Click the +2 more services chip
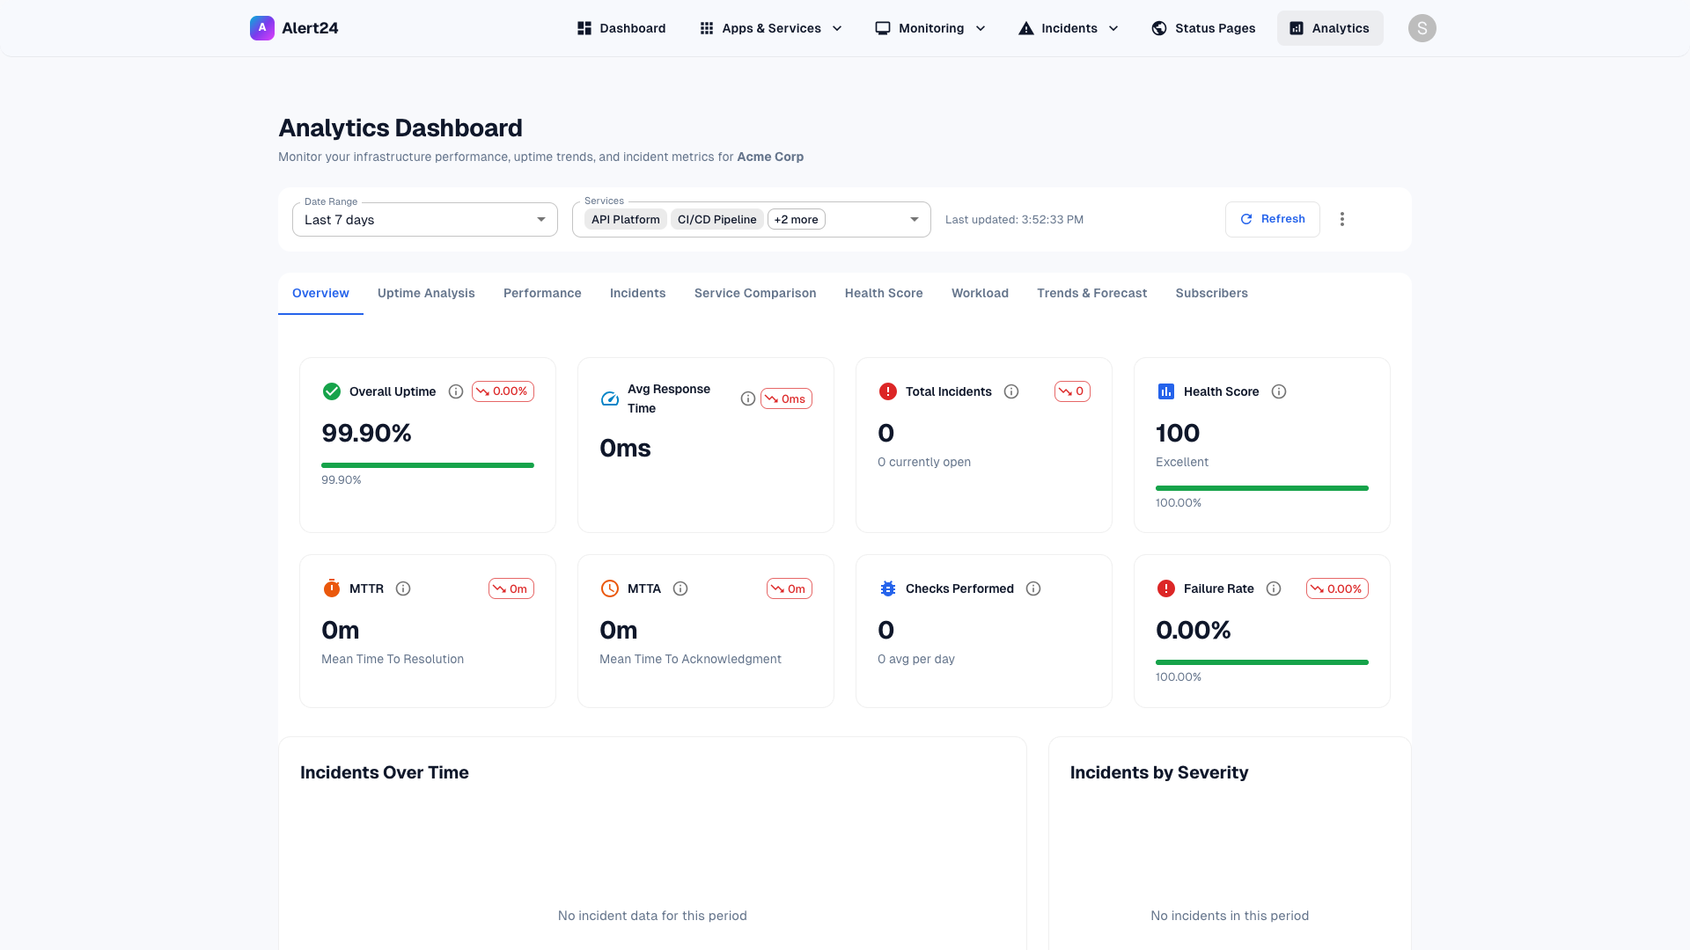 coord(796,219)
